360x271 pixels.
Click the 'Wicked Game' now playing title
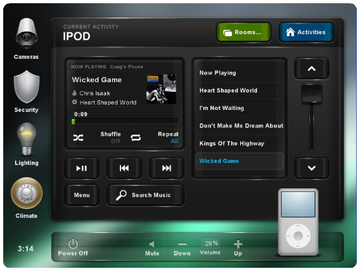click(96, 80)
